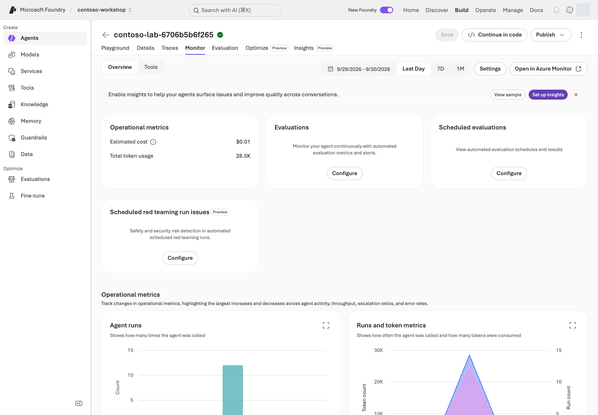Dismiss the insights banner with X
The image size is (598, 415).
(576, 95)
